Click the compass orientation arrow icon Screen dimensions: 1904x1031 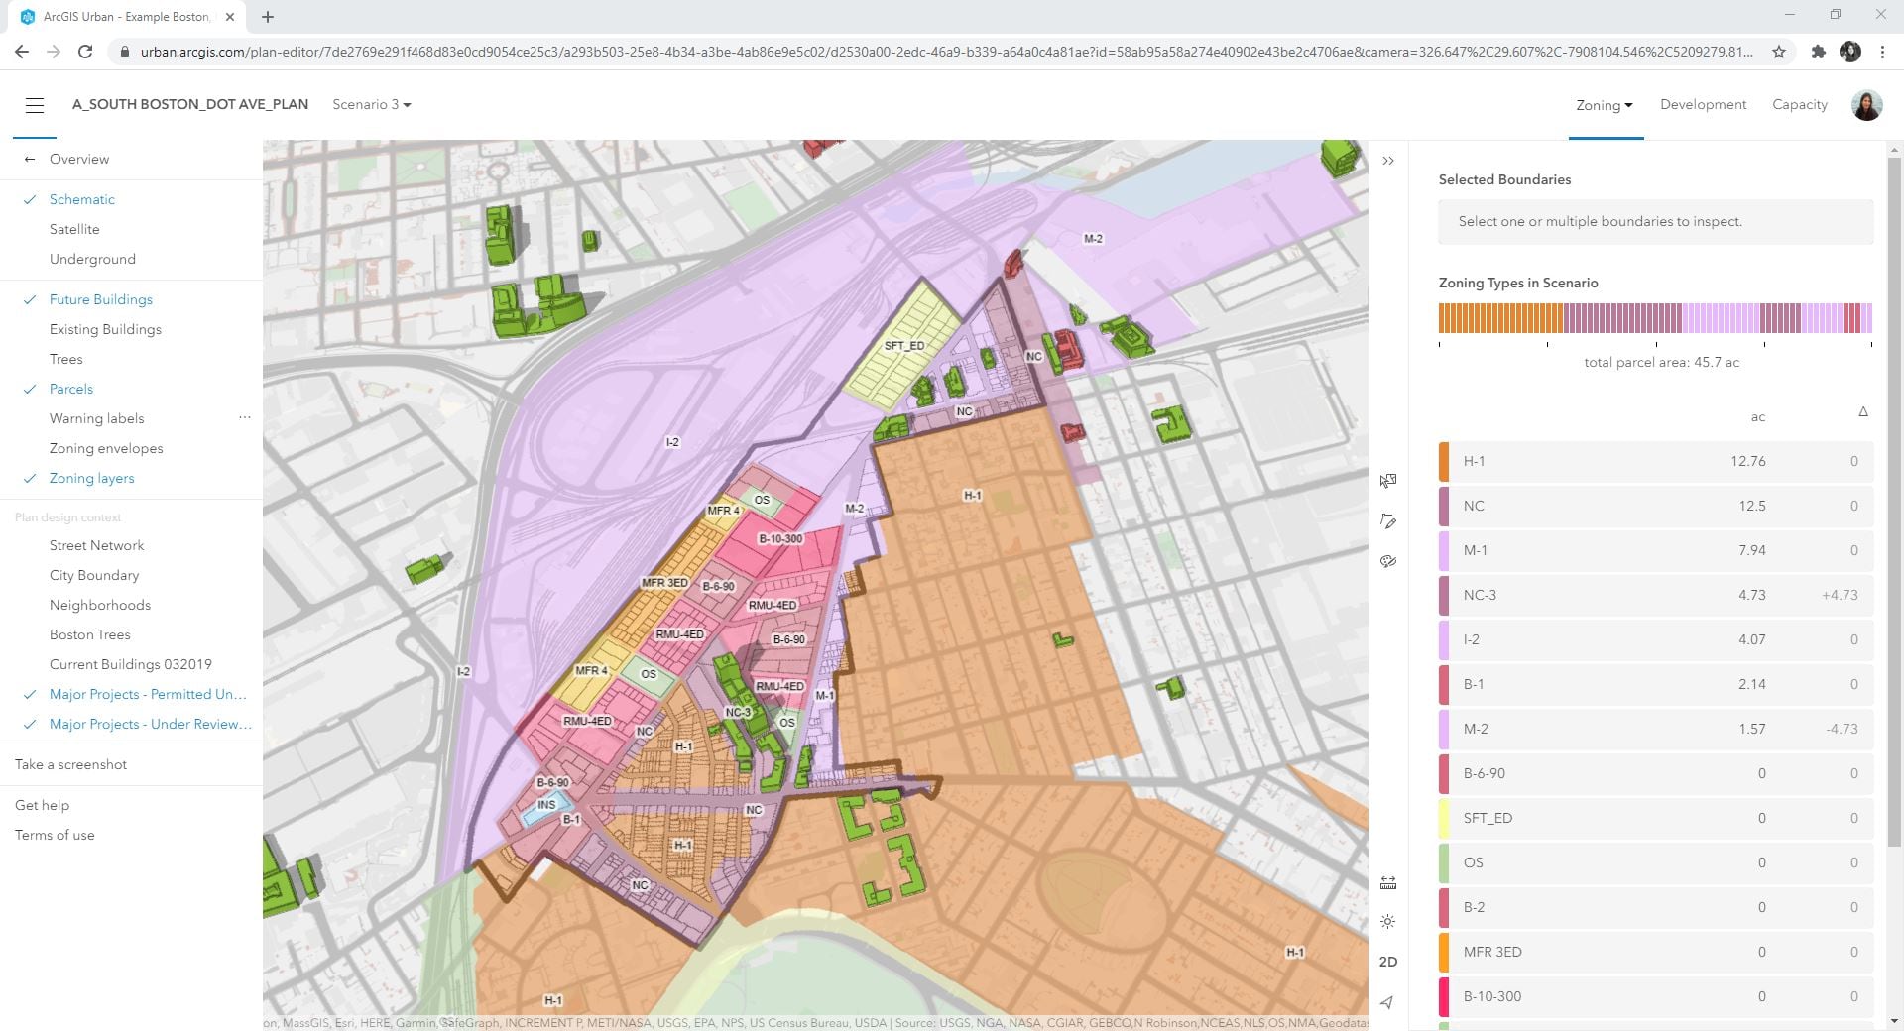coord(1388,1002)
